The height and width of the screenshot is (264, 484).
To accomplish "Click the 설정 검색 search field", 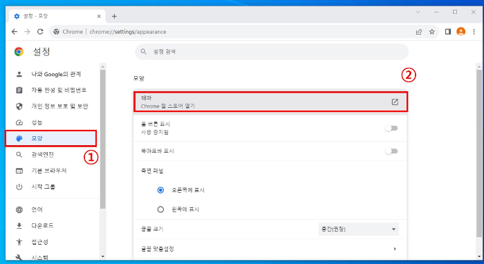I will coord(272,52).
